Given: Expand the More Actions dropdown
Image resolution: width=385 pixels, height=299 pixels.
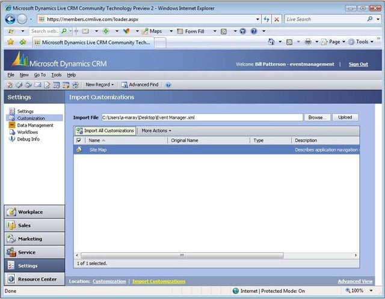Looking at the screenshot, I should click(156, 131).
